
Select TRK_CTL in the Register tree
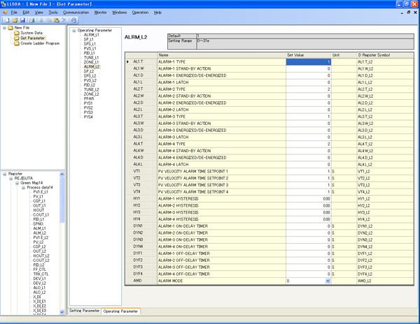[41, 274]
